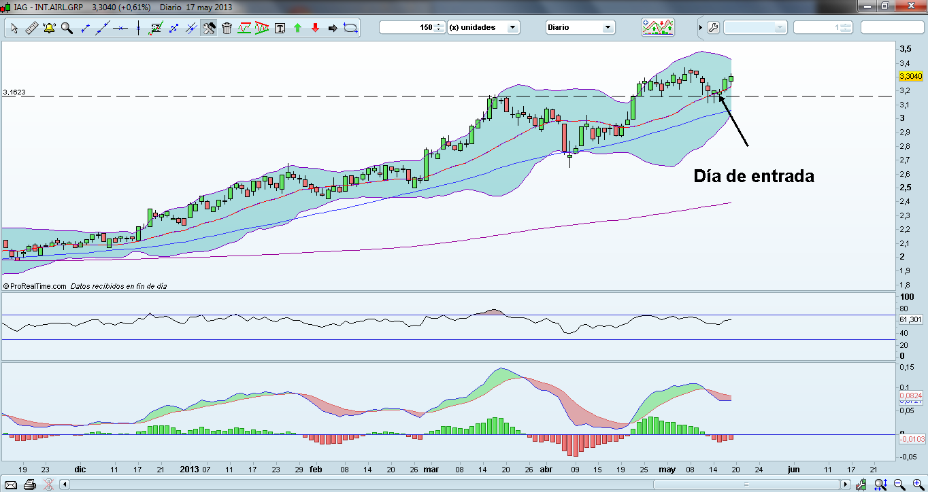This screenshot has width=928, height=492.
Task: Click the printer icon
Action: pos(29,485)
